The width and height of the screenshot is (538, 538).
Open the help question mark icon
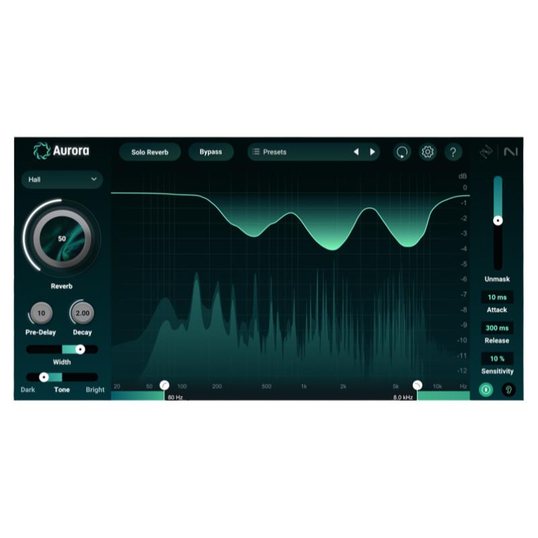click(x=454, y=152)
